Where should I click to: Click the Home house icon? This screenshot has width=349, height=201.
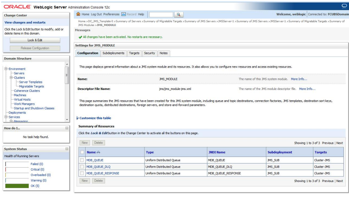pyautogui.click(x=78, y=14)
